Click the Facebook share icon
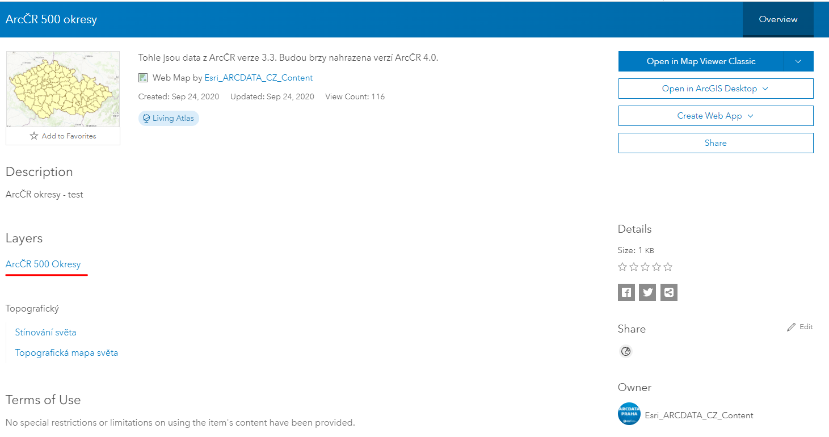Image resolution: width=829 pixels, height=437 pixels. [626, 292]
